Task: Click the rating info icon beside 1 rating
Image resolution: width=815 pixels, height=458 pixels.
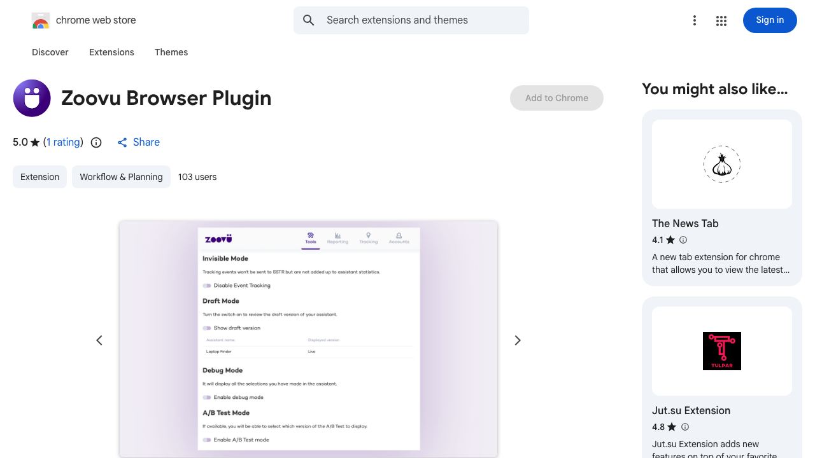Action: tap(96, 142)
